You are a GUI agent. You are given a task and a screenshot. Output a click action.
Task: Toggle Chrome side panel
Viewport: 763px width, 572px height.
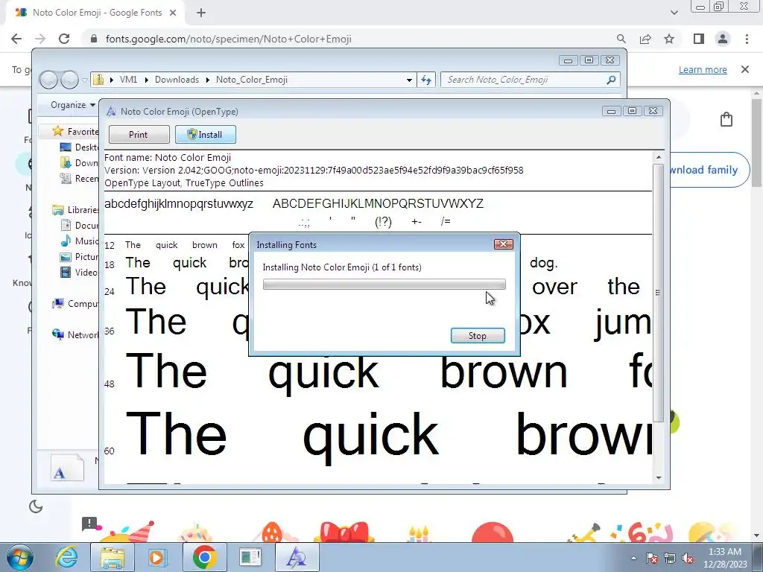click(x=699, y=39)
